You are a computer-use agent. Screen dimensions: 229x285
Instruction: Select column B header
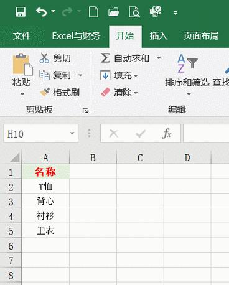tap(93, 157)
